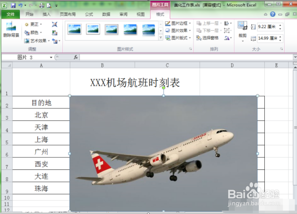Open the Align objects dropdown icon
The image size is (297, 214).
tap(228, 23)
